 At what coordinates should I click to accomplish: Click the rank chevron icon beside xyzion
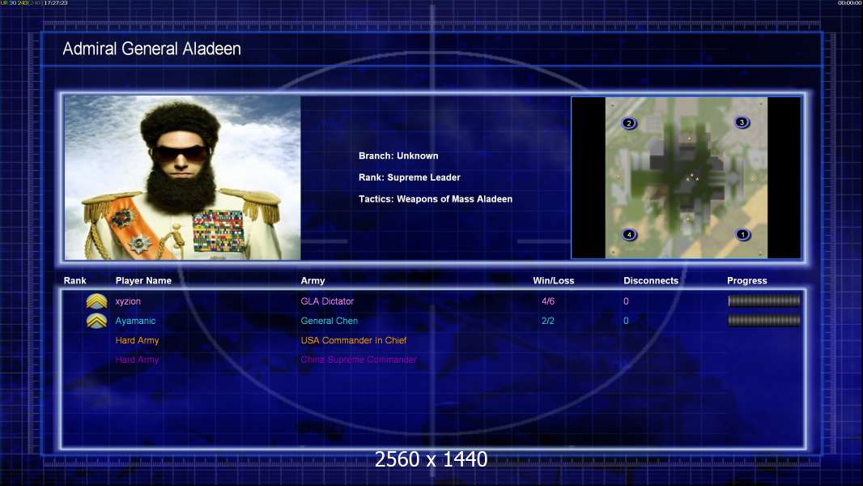point(96,301)
